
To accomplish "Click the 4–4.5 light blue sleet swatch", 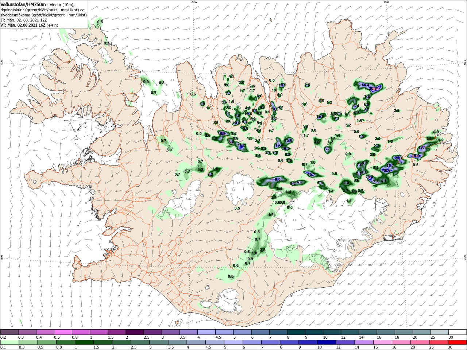I will click(x=206, y=332).
